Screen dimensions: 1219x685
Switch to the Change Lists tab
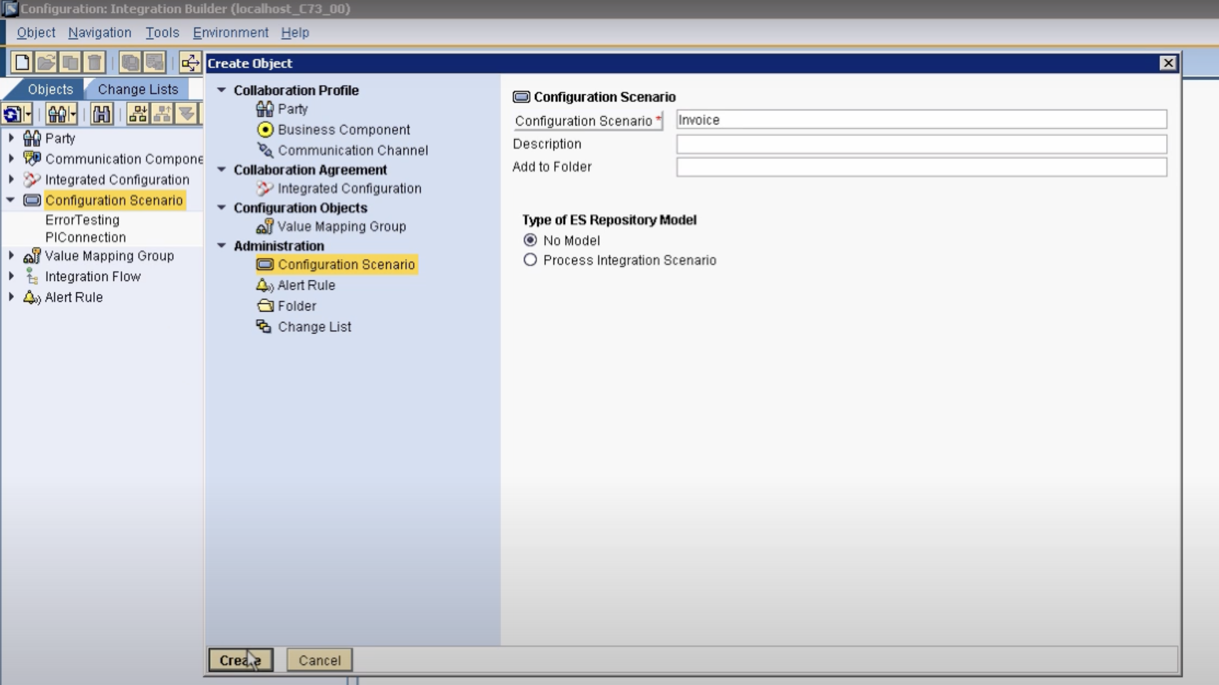pos(137,89)
